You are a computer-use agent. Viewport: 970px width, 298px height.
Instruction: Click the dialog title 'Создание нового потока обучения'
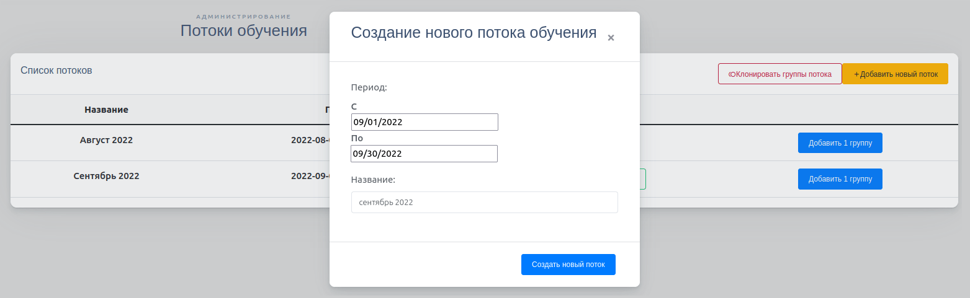(474, 33)
